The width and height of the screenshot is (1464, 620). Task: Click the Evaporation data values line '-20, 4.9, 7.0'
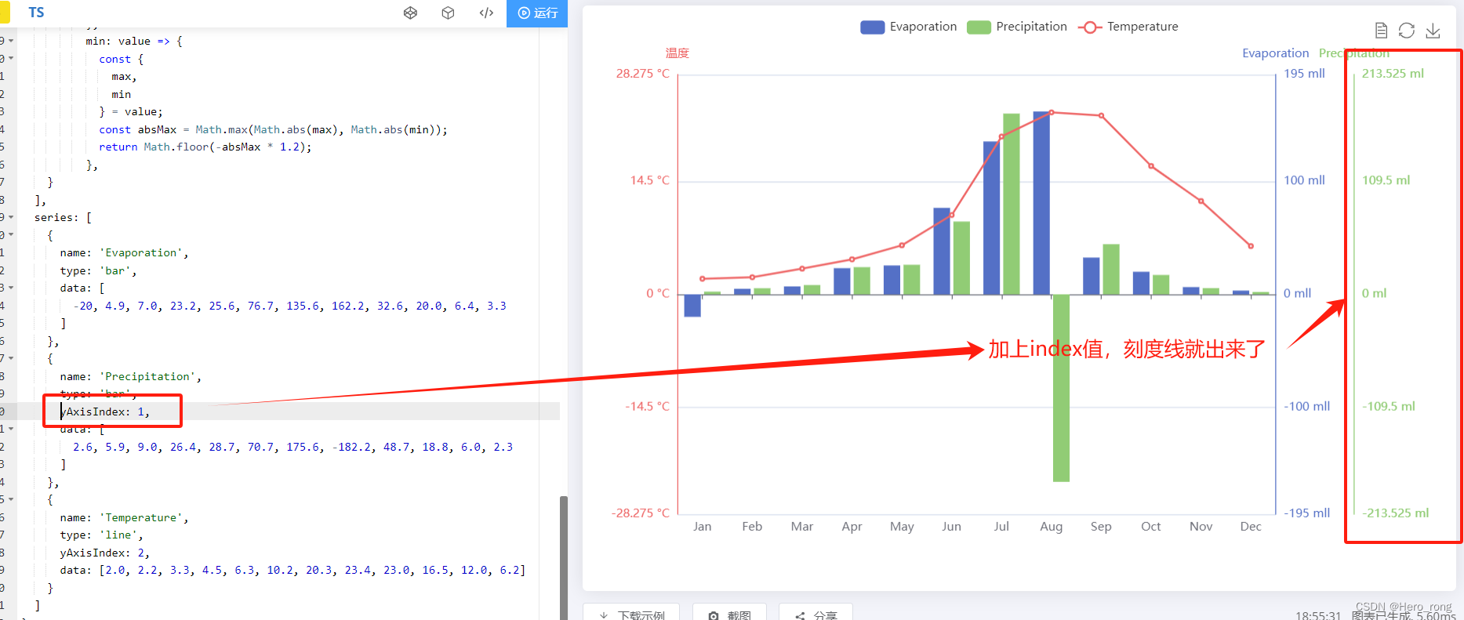pos(290,306)
